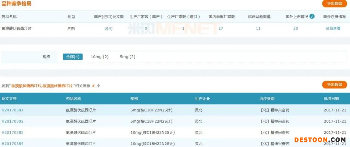Click the 治疗类别 column header
This screenshot has height=147, width=350.
pos(267,99)
